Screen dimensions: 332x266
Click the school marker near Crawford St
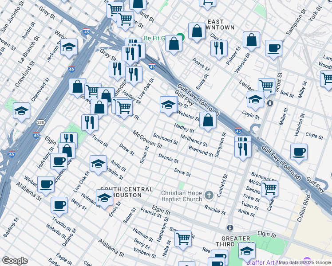[21, 112]
